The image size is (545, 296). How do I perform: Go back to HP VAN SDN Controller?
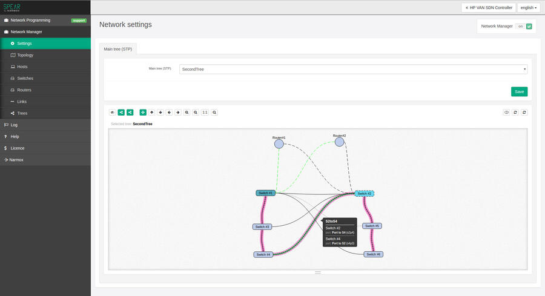click(x=488, y=8)
